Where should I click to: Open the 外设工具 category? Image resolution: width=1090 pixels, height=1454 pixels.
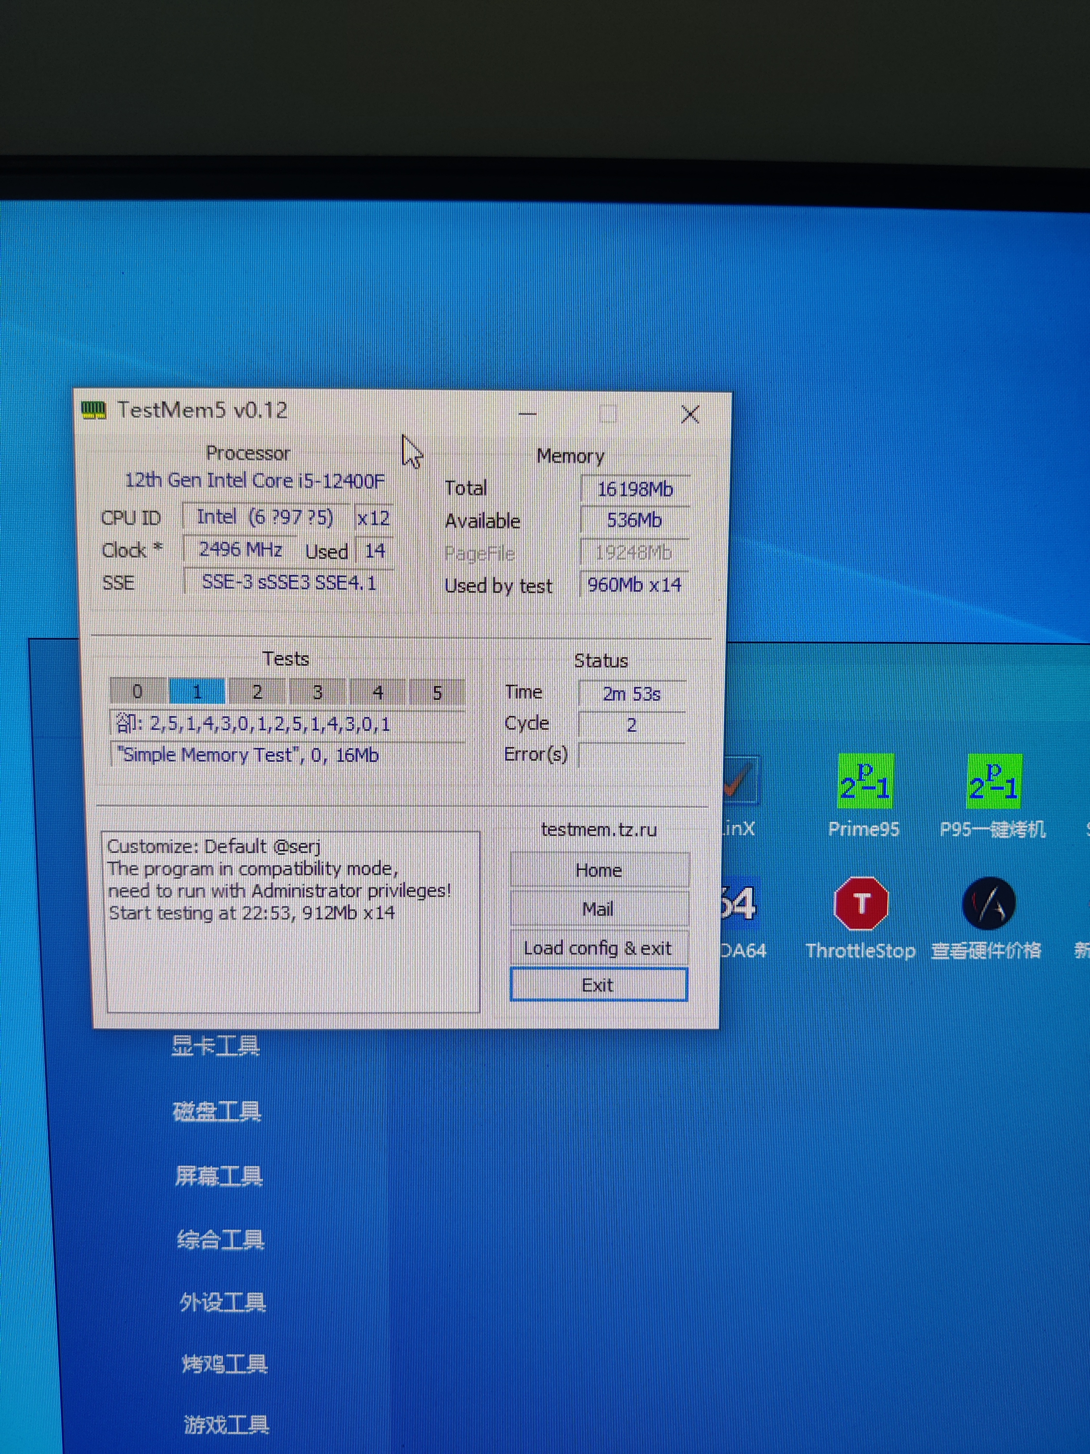[223, 1302]
